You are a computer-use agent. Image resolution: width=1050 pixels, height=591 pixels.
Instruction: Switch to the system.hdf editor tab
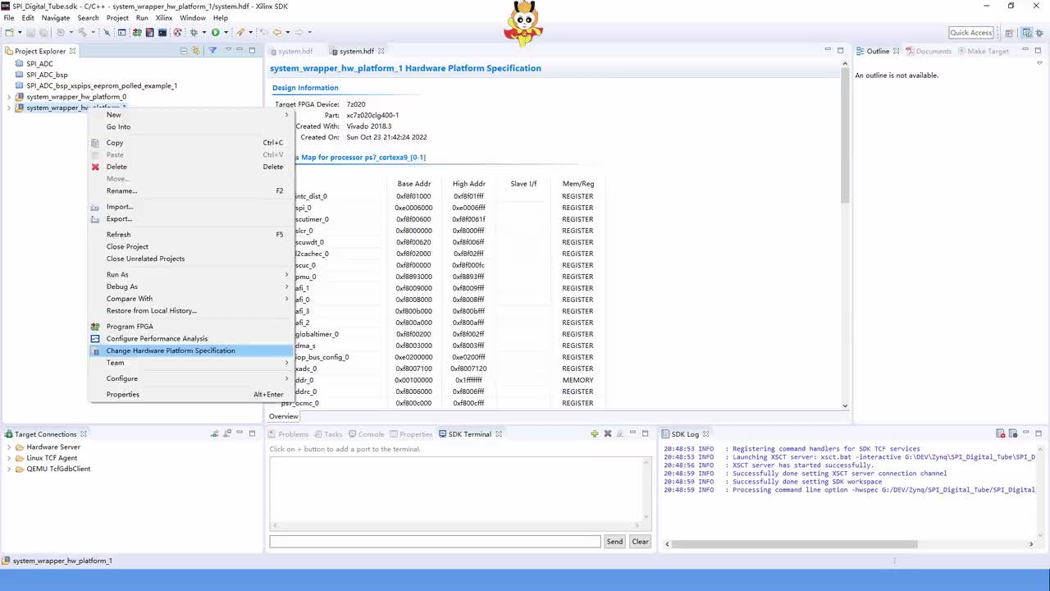click(x=357, y=51)
